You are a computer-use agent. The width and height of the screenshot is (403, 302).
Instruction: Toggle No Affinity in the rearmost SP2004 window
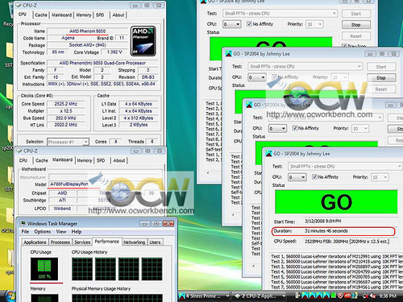249,24
